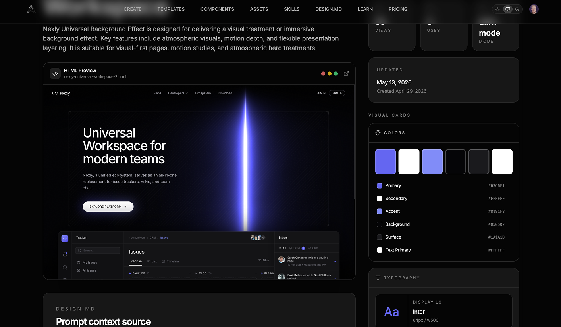Open the CREATE menu item
The height and width of the screenshot is (327, 561).
point(133,9)
